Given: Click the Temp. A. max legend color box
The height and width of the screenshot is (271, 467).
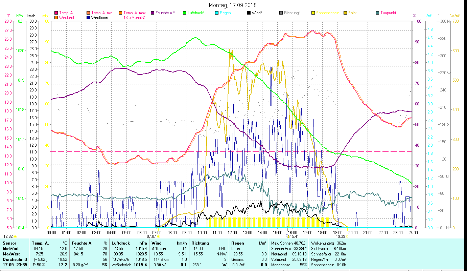Looking at the screenshot, I should [x=120, y=13].
